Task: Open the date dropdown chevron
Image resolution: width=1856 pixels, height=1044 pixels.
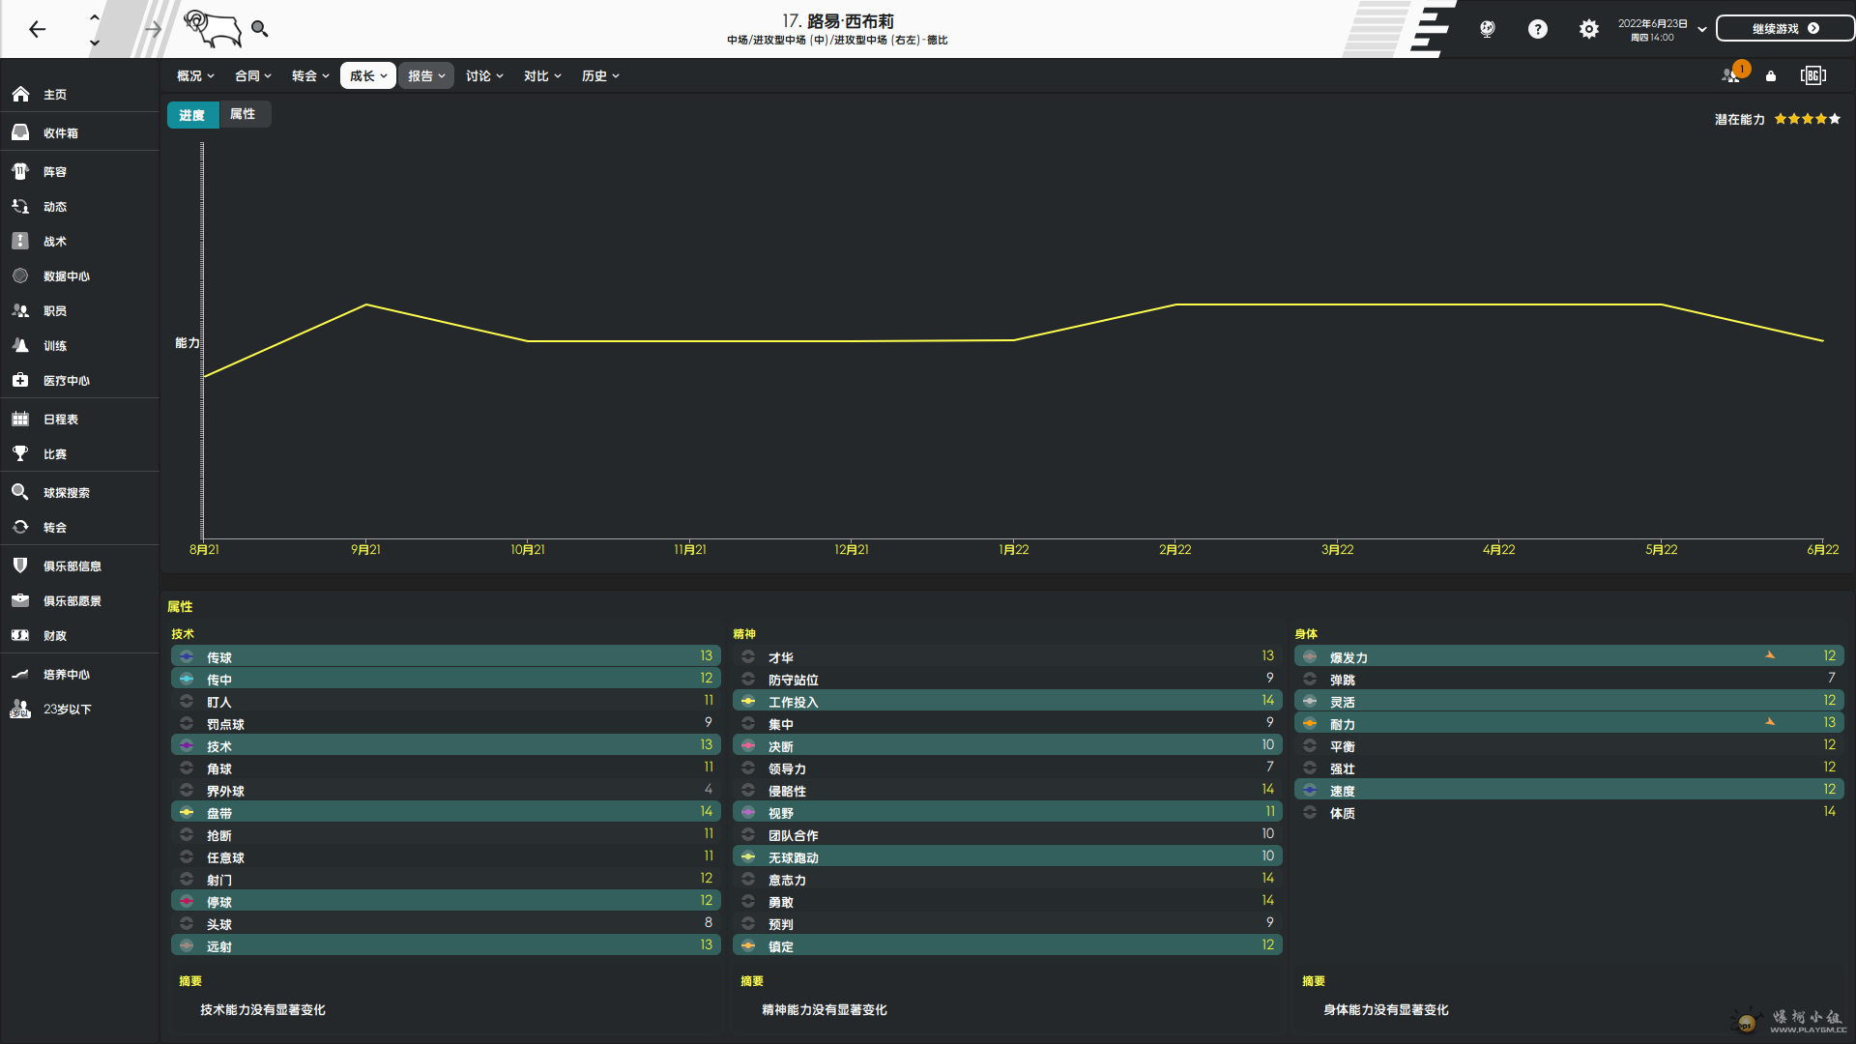Action: (x=1702, y=29)
